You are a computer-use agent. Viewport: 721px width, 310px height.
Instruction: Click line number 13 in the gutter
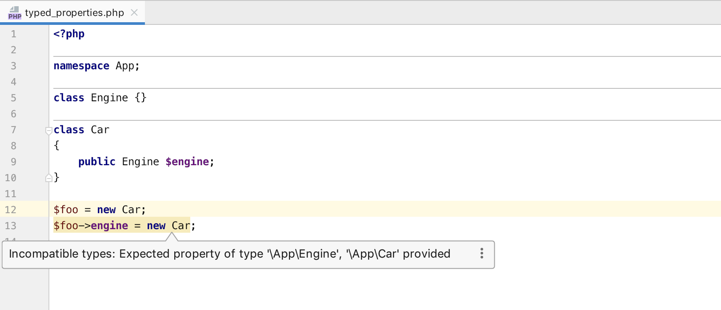pyautogui.click(x=11, y=226)
